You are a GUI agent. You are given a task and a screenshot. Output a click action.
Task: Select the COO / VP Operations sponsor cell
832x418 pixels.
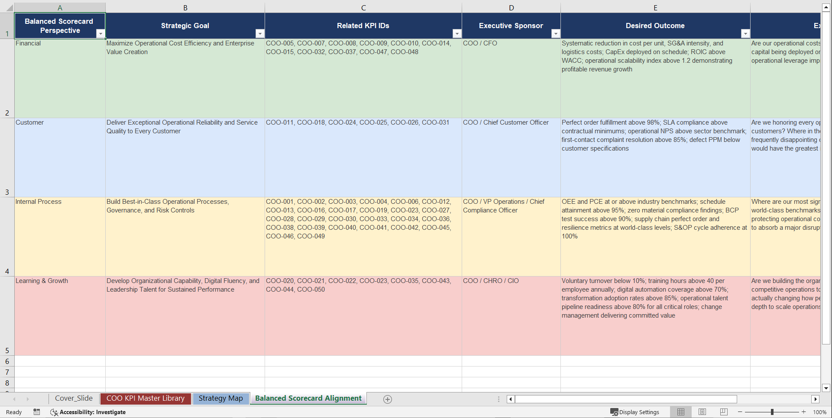[511, 237]
